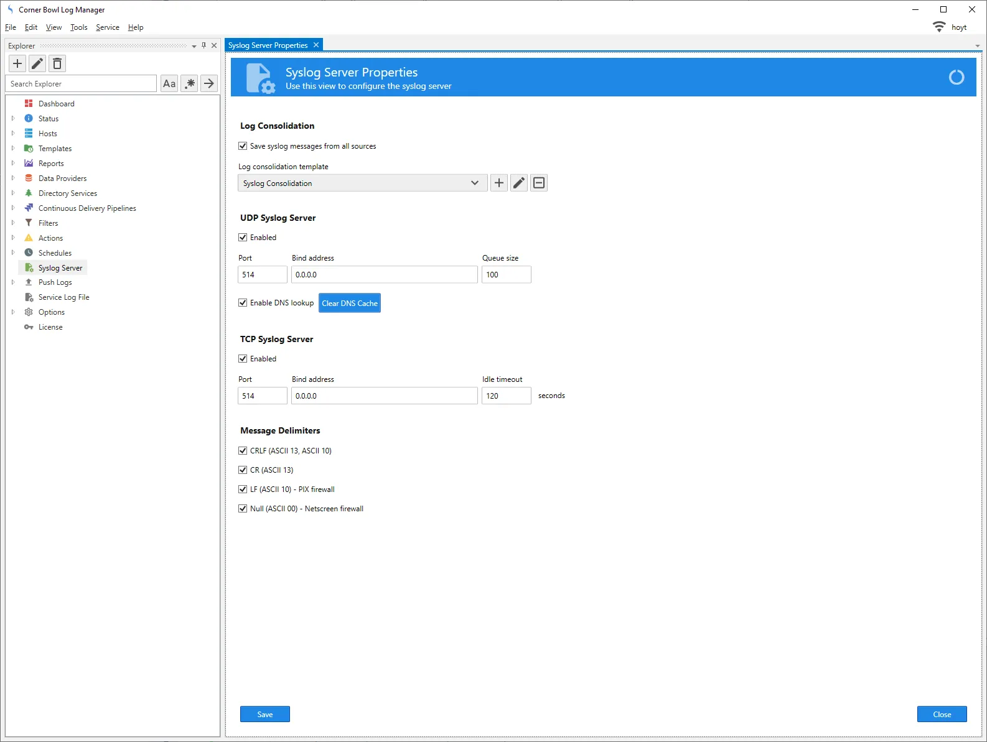Select Service Log File in Explorer tree
This screenshot has width=987, height=742.
tap(63, 297)
